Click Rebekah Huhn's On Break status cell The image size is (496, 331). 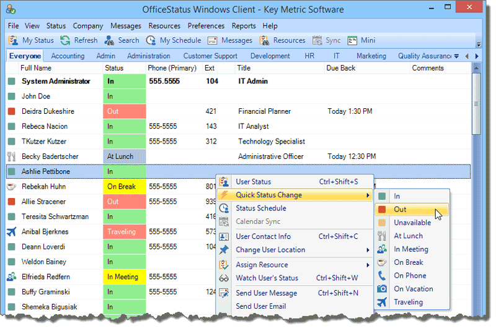125,186
